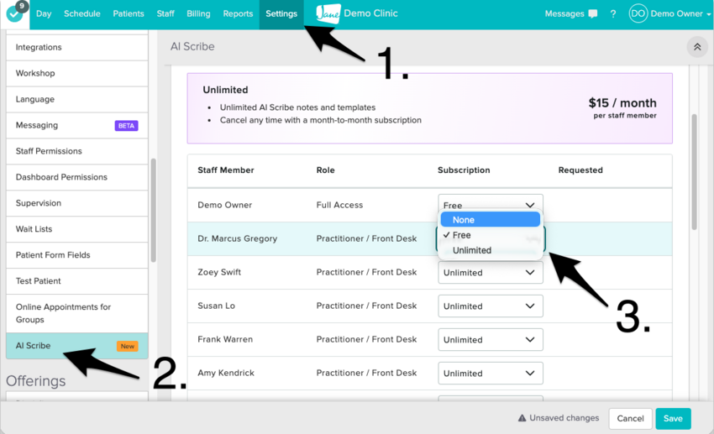
Task: Open the Settings tab
Action: [281, 14]
